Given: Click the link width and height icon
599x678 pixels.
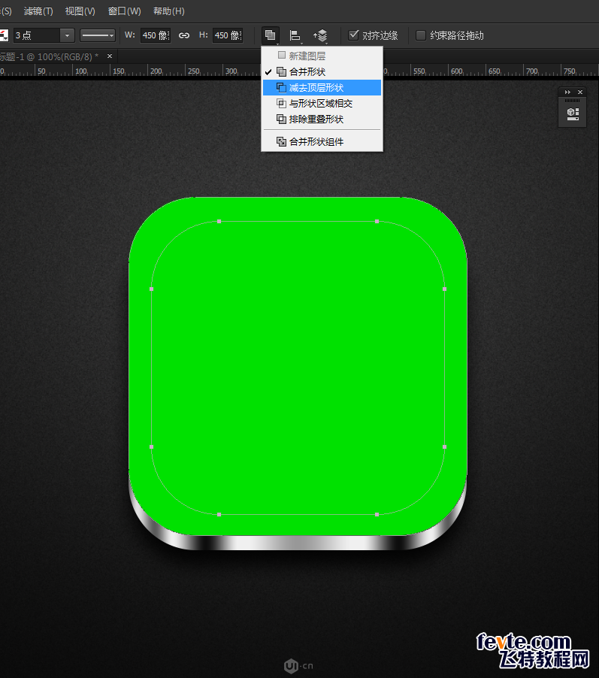Looking at the screenshot, I should (184, 35).
